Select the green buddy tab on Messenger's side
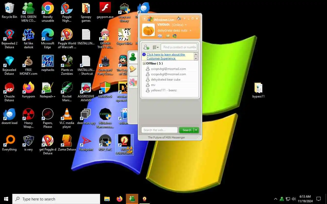 tap(133, 58)
